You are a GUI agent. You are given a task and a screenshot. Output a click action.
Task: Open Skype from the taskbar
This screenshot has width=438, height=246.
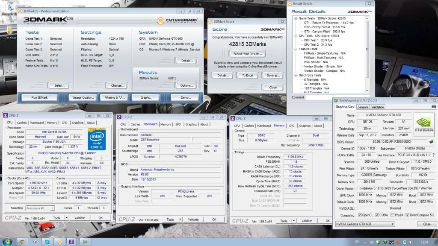pyautogui.click(x=47, y=242)
